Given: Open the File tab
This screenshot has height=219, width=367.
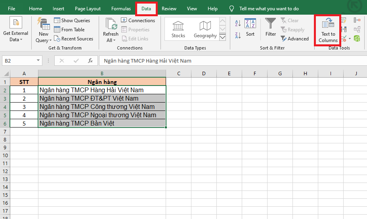Looking at the screenshot, I should pyautogui.click(x=11, y=9).
